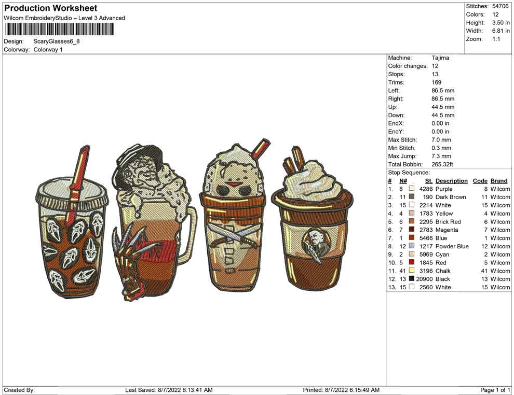Click the Zoom value 1:1
The width and height of the screenshot is (514, 395).
[496, 39]
